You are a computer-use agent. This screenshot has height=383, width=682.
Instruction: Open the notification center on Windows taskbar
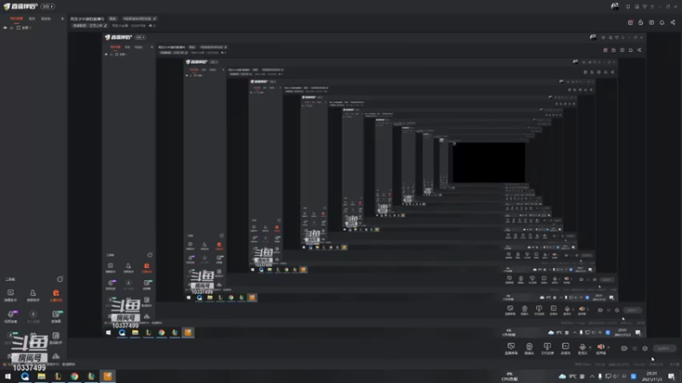[672, 376]
